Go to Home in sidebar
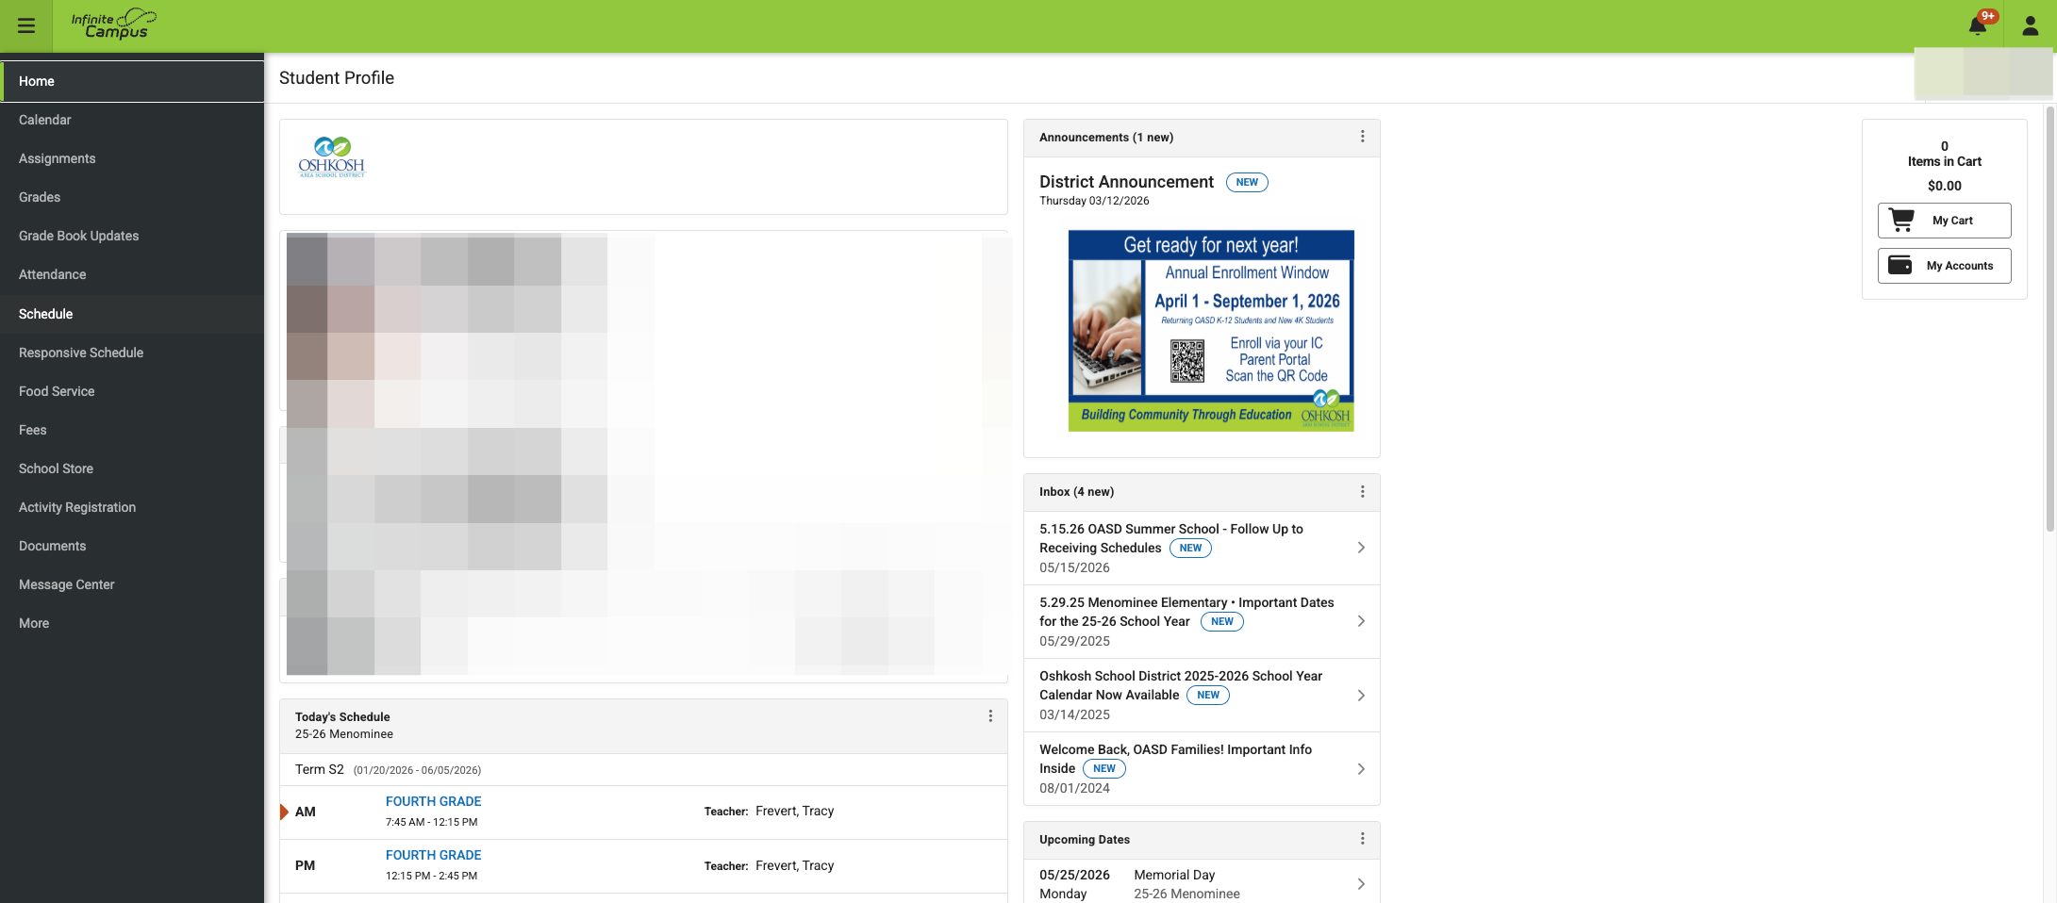The height and width of the screenshot is (903, 2057). pyautogui.click(x=132, y=81)
